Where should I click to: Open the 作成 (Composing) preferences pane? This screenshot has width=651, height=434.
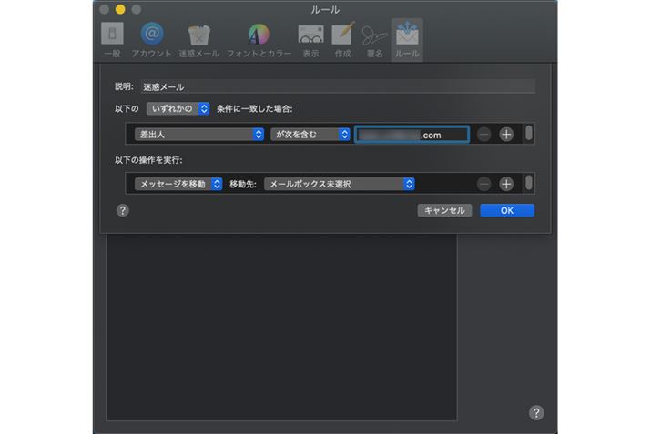click(342, 39)
